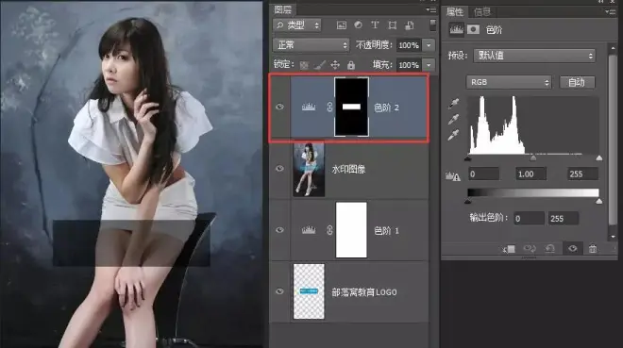Click the pixel layer filter icon

[x=341, y=25]
